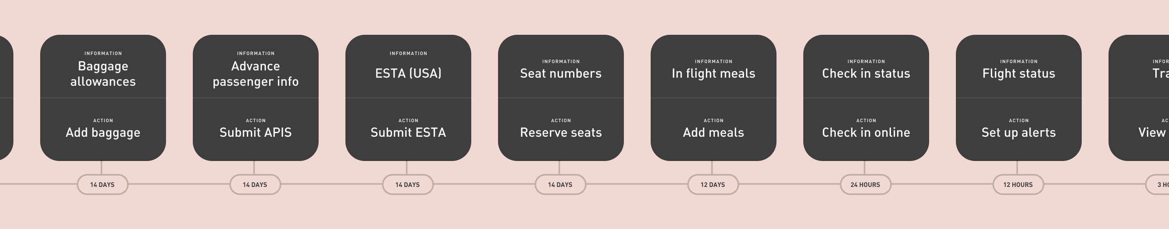
Task: Click the Check in online action
Action: click(866, 132)
